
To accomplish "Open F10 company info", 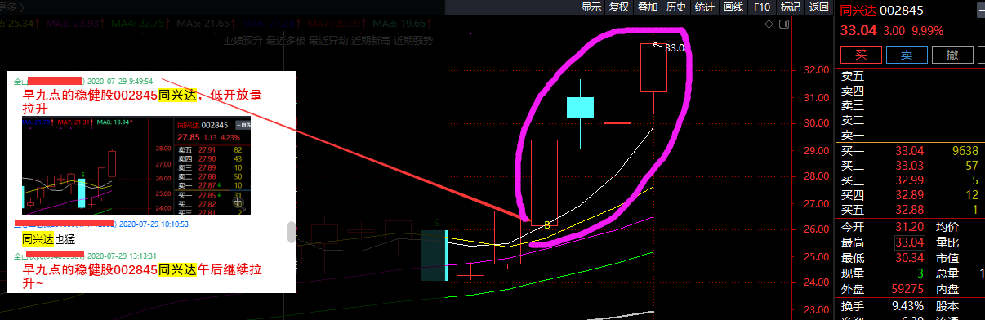I will (x=761, y=7).
